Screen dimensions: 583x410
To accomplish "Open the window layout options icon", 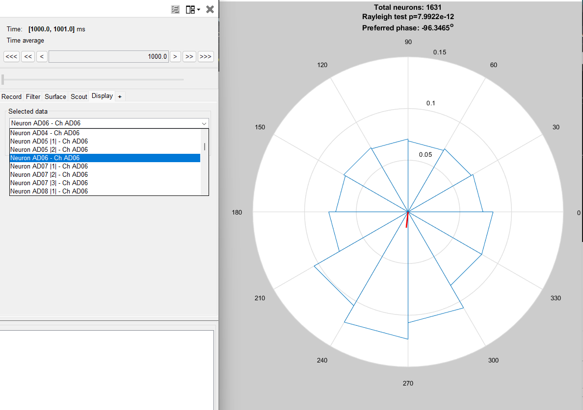I will (x=192, y=9).
